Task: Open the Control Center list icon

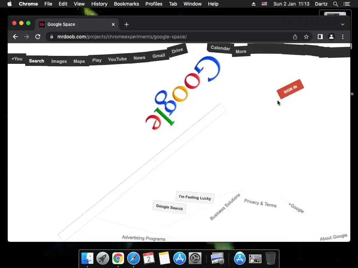Action: pos(346,4)
